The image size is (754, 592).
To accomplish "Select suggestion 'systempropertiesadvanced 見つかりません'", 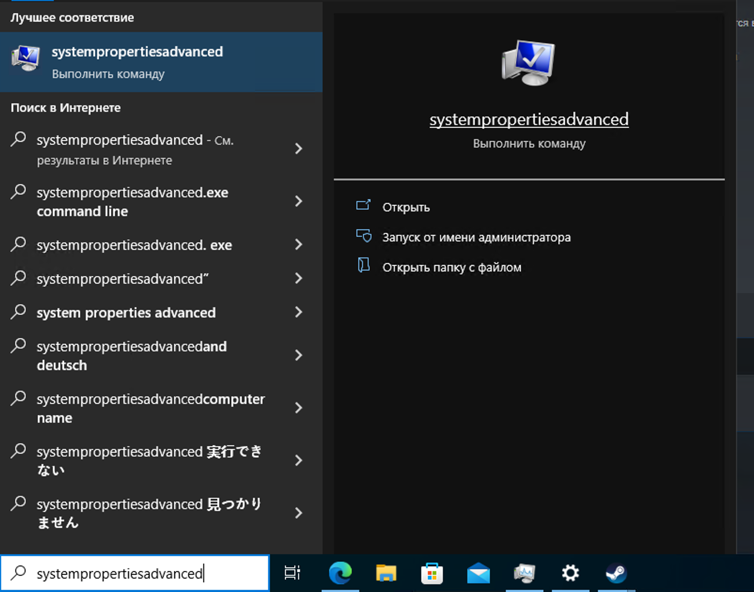I will tap(161, 514).
